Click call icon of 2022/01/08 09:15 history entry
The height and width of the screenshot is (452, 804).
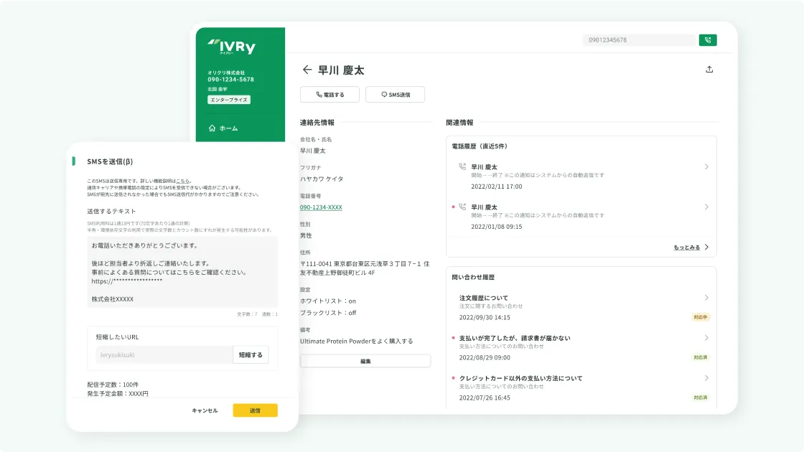(462, 207)
